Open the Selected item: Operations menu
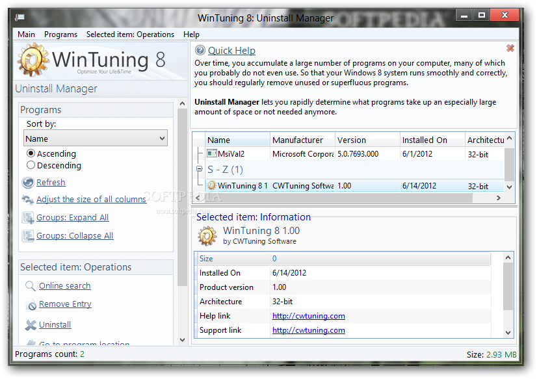The width and height of the screenshot is (537, 379). 130,34
